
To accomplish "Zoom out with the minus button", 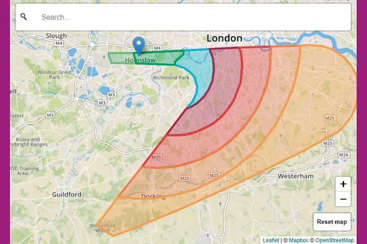I will pos(343,199).
